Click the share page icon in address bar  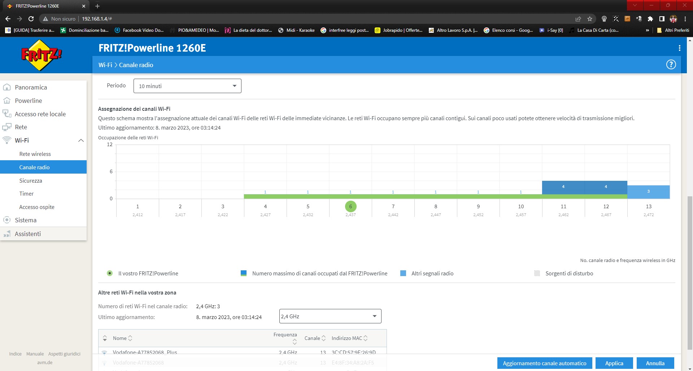tap(578, 19)
